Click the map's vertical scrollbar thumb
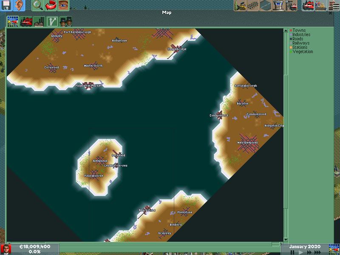 click(x=286, y=142)
